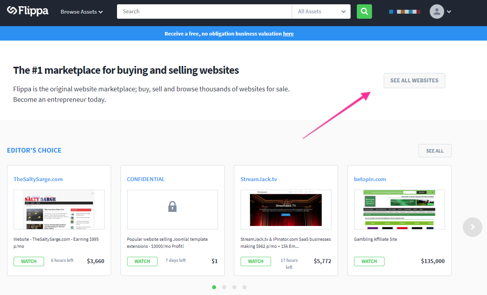Click the StreamJack.tv site thumbnail
The image size is (487, 295).
[286, 210]
